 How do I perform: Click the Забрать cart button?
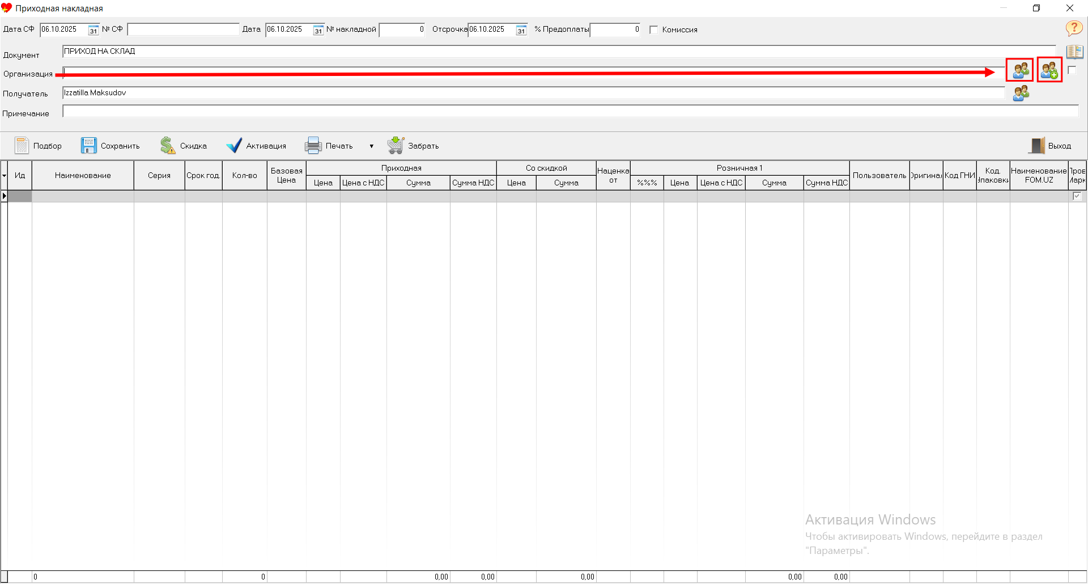pyautogui.click(x=413, y=146)
